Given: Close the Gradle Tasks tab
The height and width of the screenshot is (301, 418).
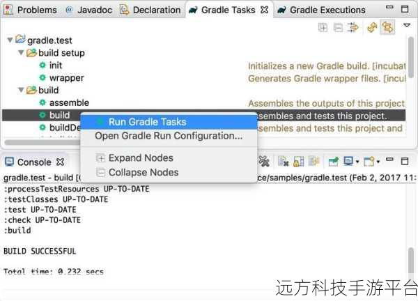Looking at the screenshot, I should click(x=264, y=10).
